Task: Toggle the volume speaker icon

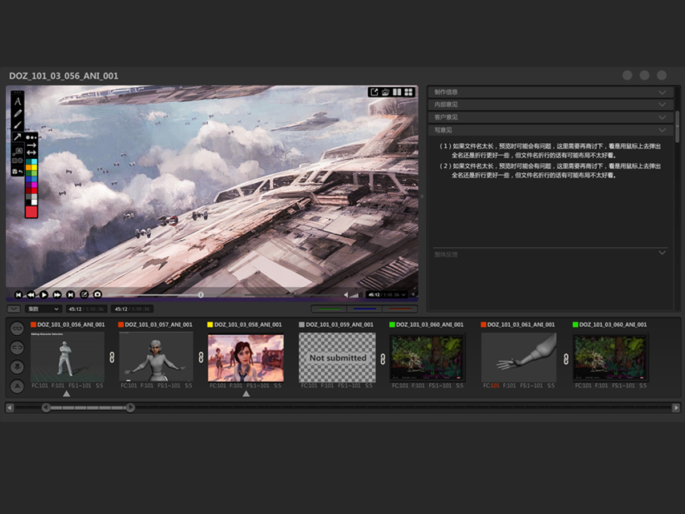Action: (x=346, y=295)
